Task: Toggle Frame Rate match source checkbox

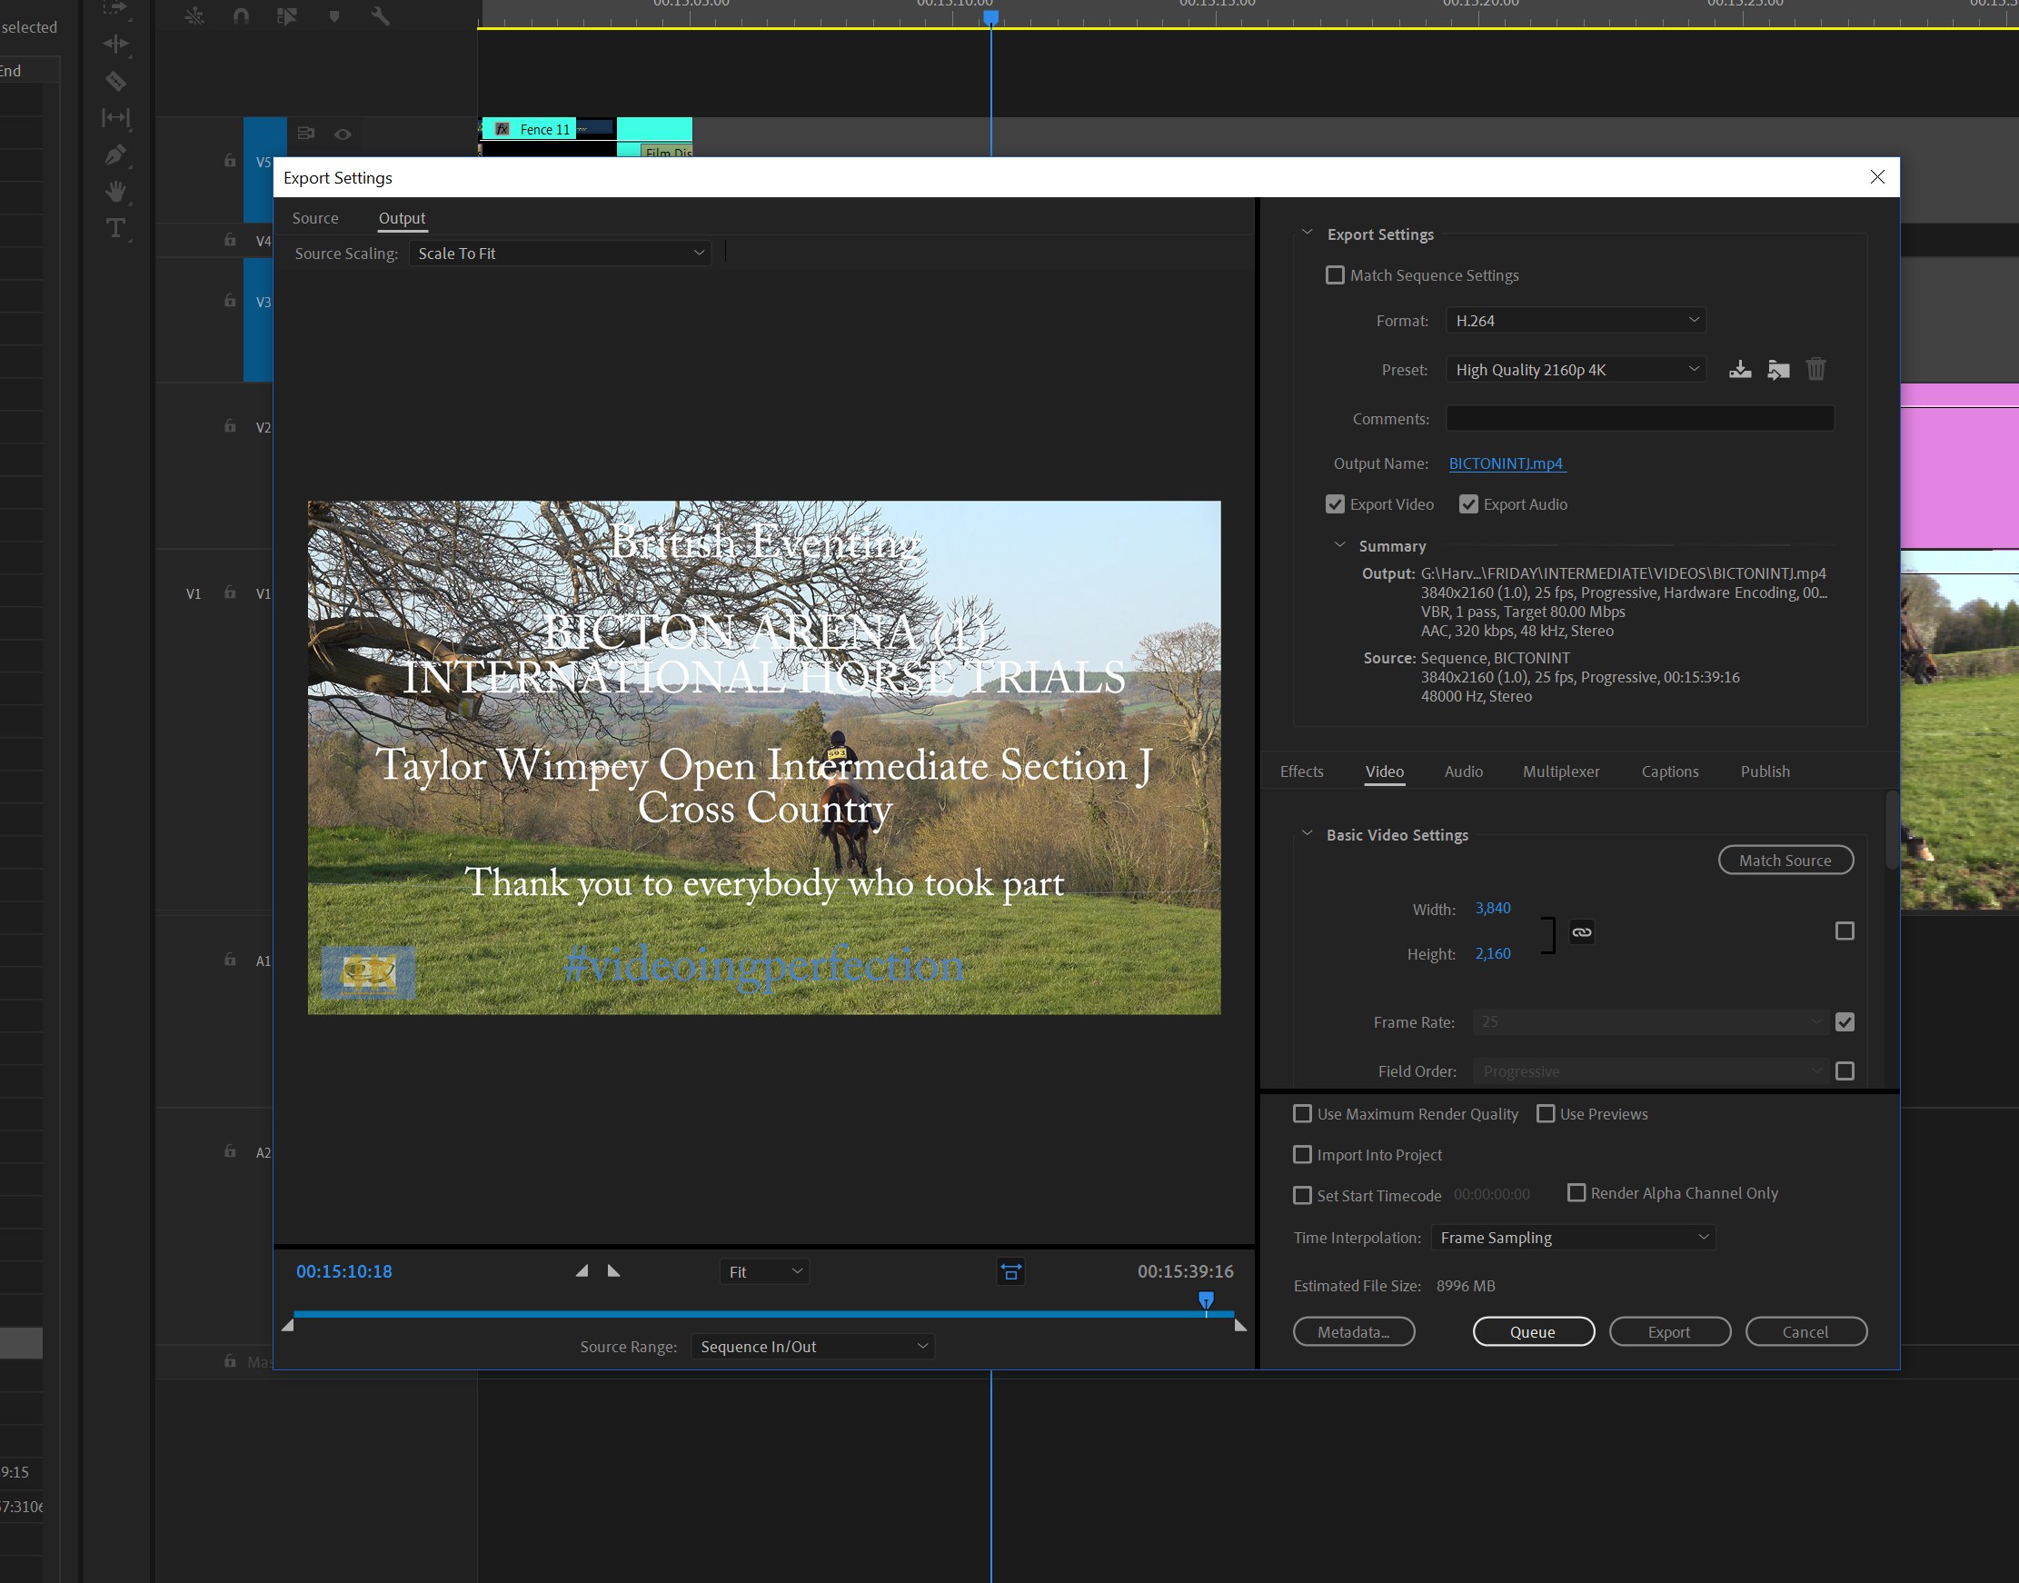Action: pyautogui.click(x=1845, y=1022)
